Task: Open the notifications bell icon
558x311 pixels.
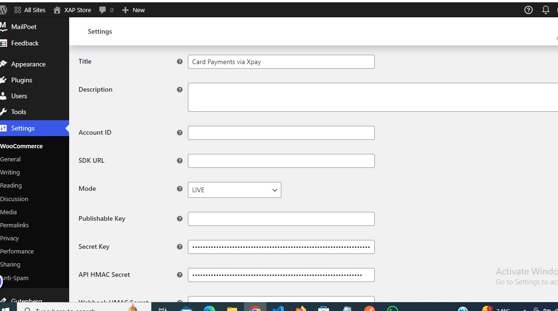Action: coord(545,10)
